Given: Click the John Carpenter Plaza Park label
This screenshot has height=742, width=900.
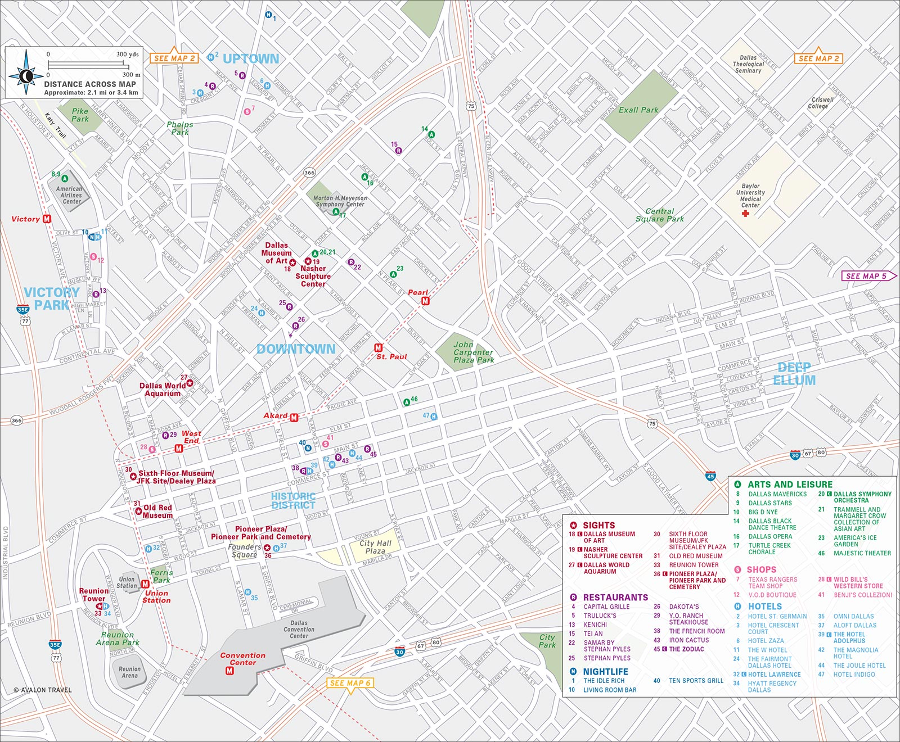Looking at the screenshot, I should click(474, 352).
